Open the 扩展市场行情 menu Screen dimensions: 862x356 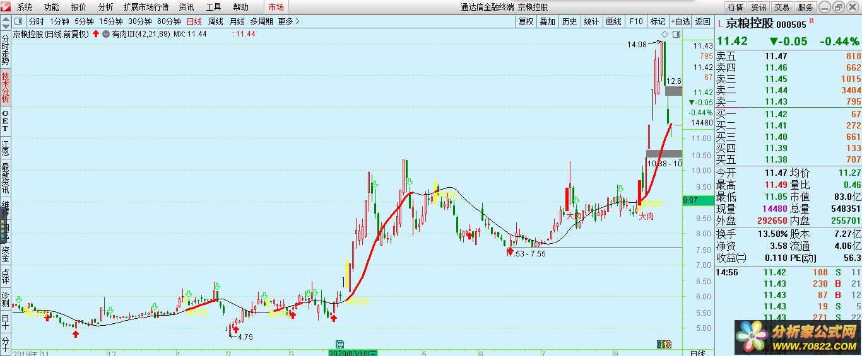146,7
